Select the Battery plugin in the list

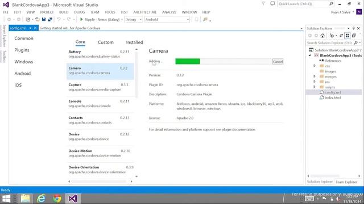pyautogui.click(x=100, y=54)
